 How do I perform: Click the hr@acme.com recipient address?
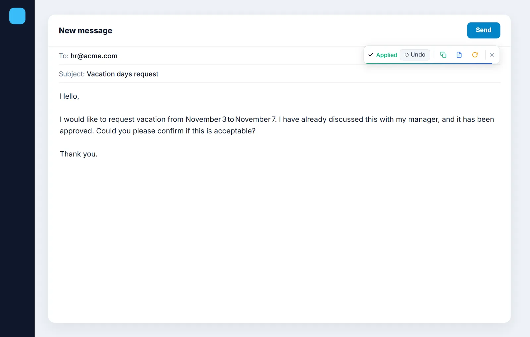94,56
